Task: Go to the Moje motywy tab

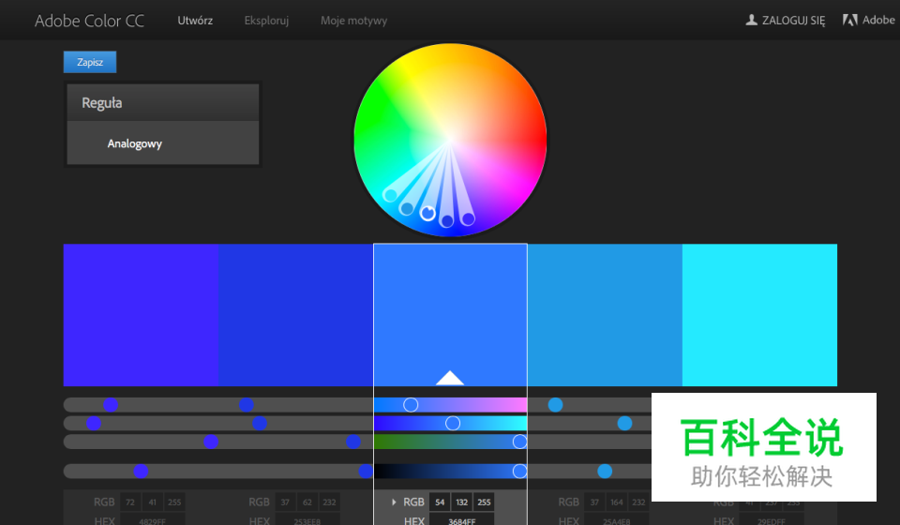Action: (353, 21)
